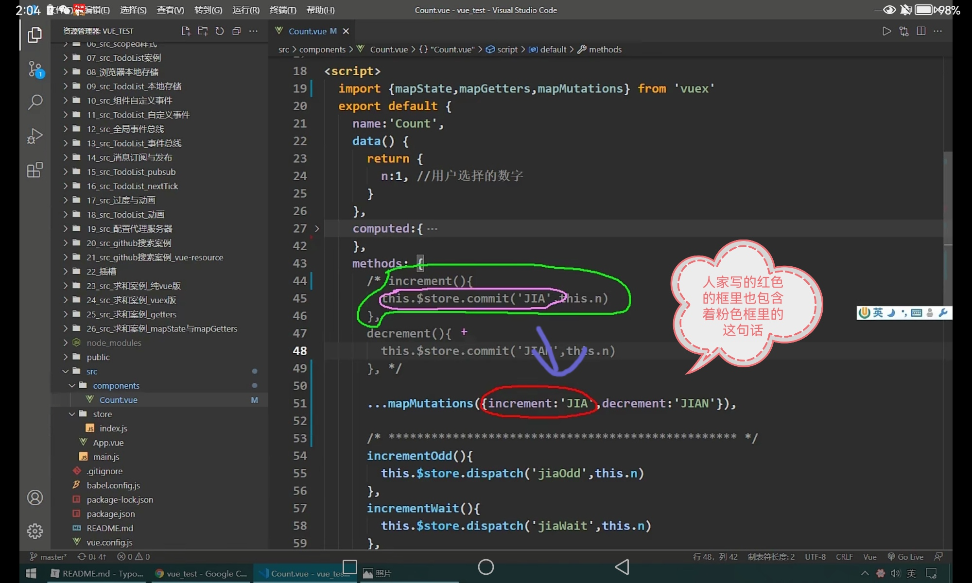Refresh the explorer file tree
The width and height of the screenshot is (972, 583).
[220, 31]
